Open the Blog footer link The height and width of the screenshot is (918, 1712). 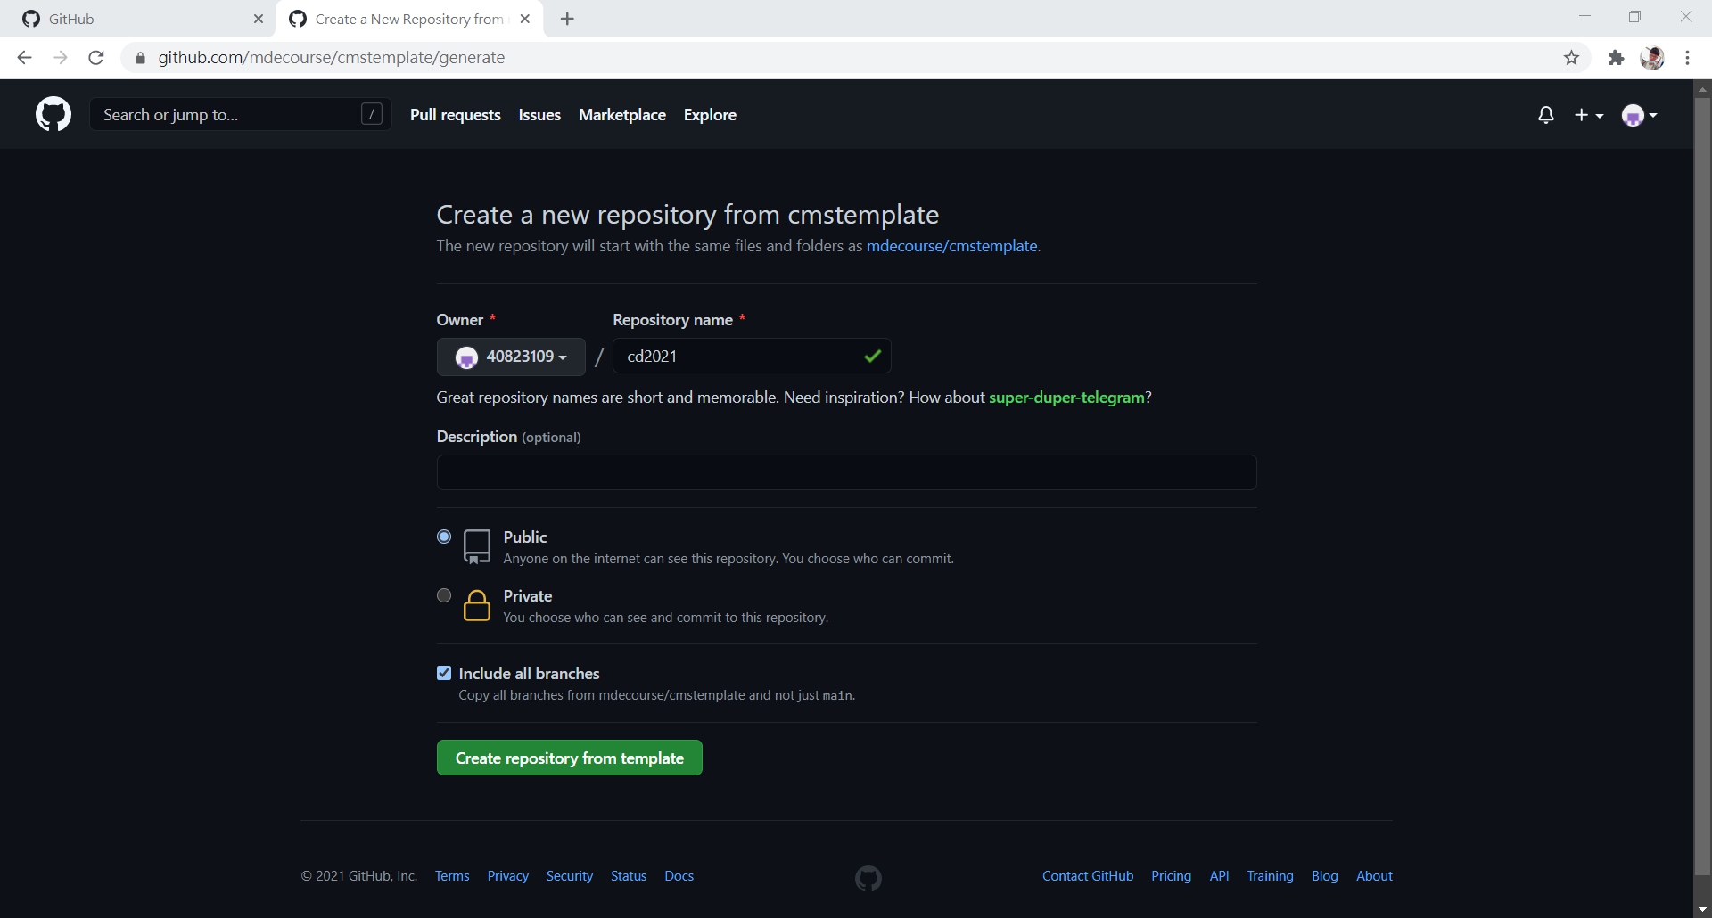point(1325,876)
